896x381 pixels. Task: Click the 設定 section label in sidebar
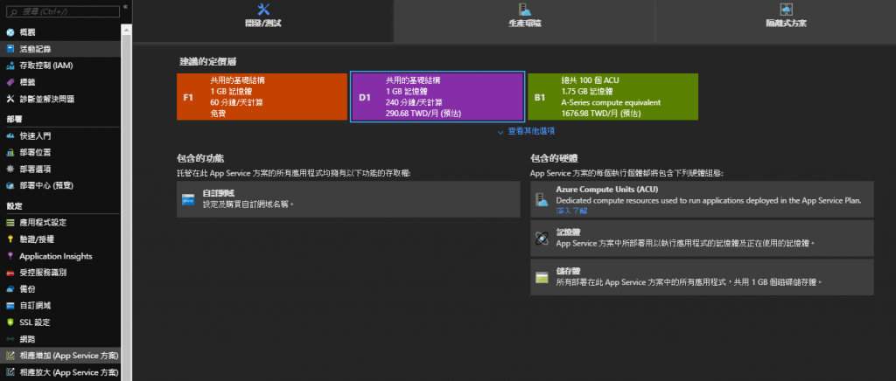[x=14, y=205]
